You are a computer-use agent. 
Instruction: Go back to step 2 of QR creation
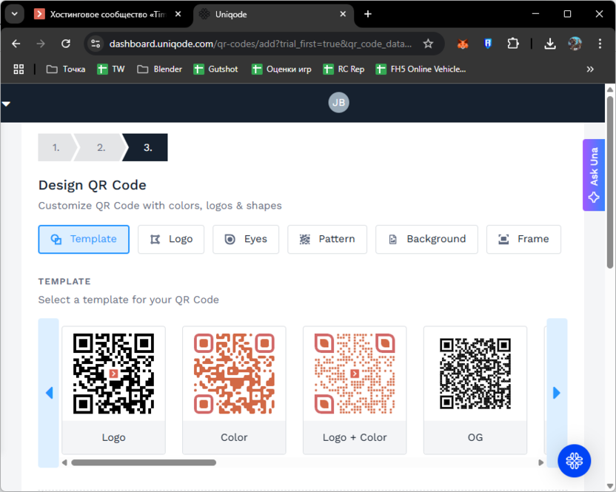coord(100,147)
